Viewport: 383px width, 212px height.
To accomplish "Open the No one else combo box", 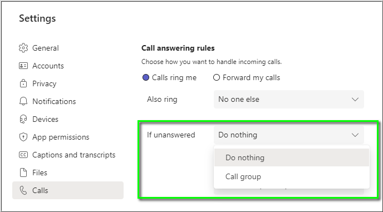I will [x=289, y=100].
